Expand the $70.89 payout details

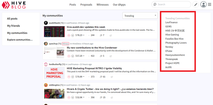point(80,77)
